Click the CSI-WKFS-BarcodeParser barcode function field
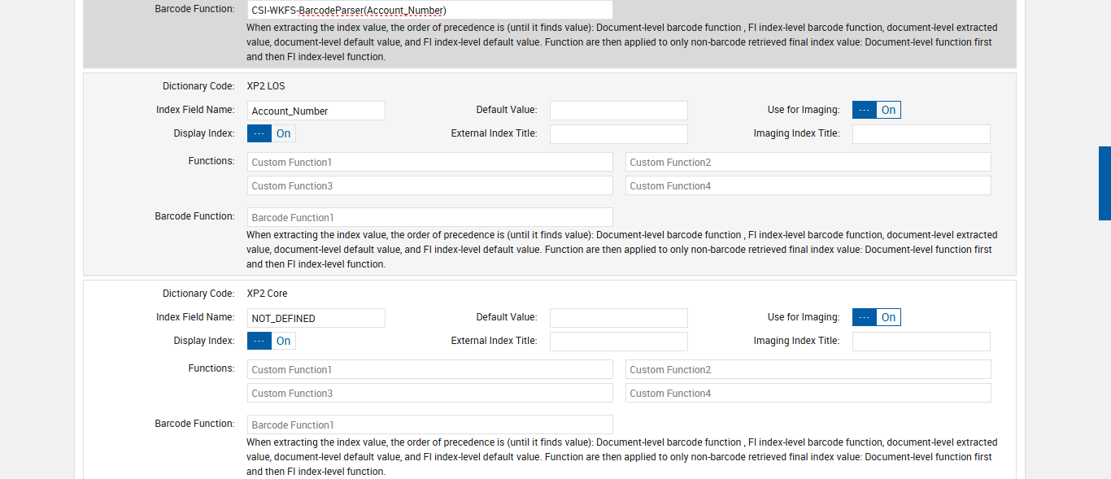The width and height of the screenshot is (1111, 479). pyautogui.click(x=429, y=10)
